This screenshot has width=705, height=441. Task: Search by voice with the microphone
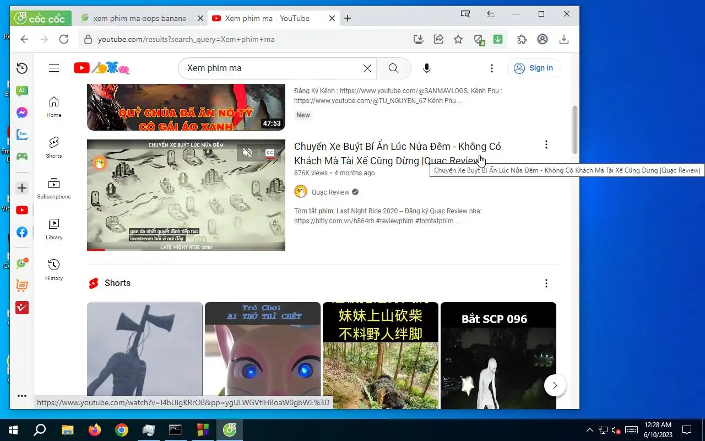click(x=427, y=68)
